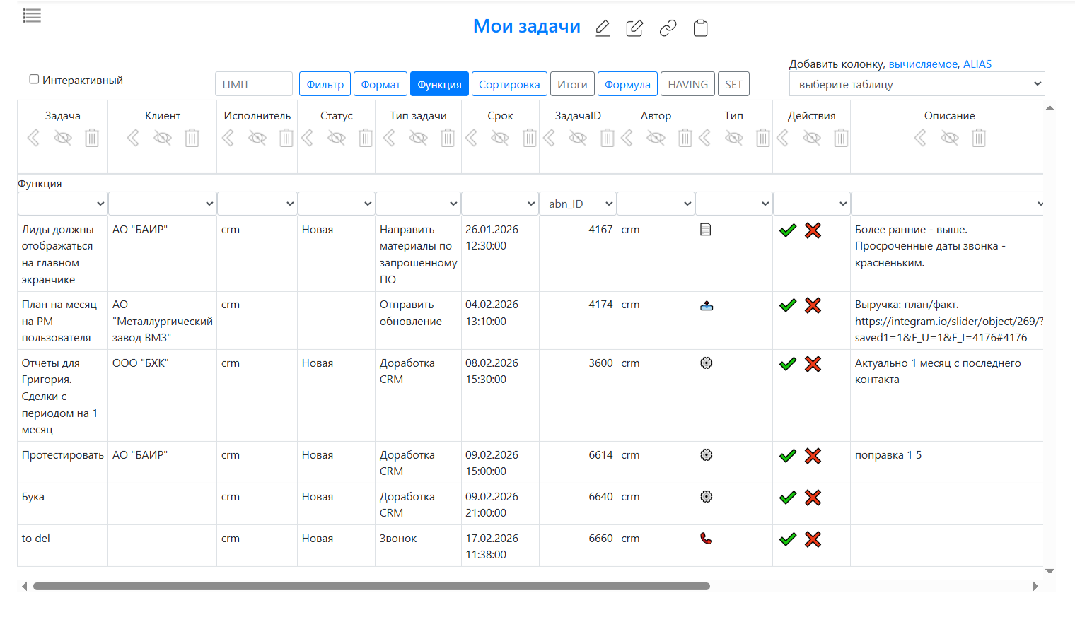Click the phone type icon for task 6660

[x=706, y=539]
